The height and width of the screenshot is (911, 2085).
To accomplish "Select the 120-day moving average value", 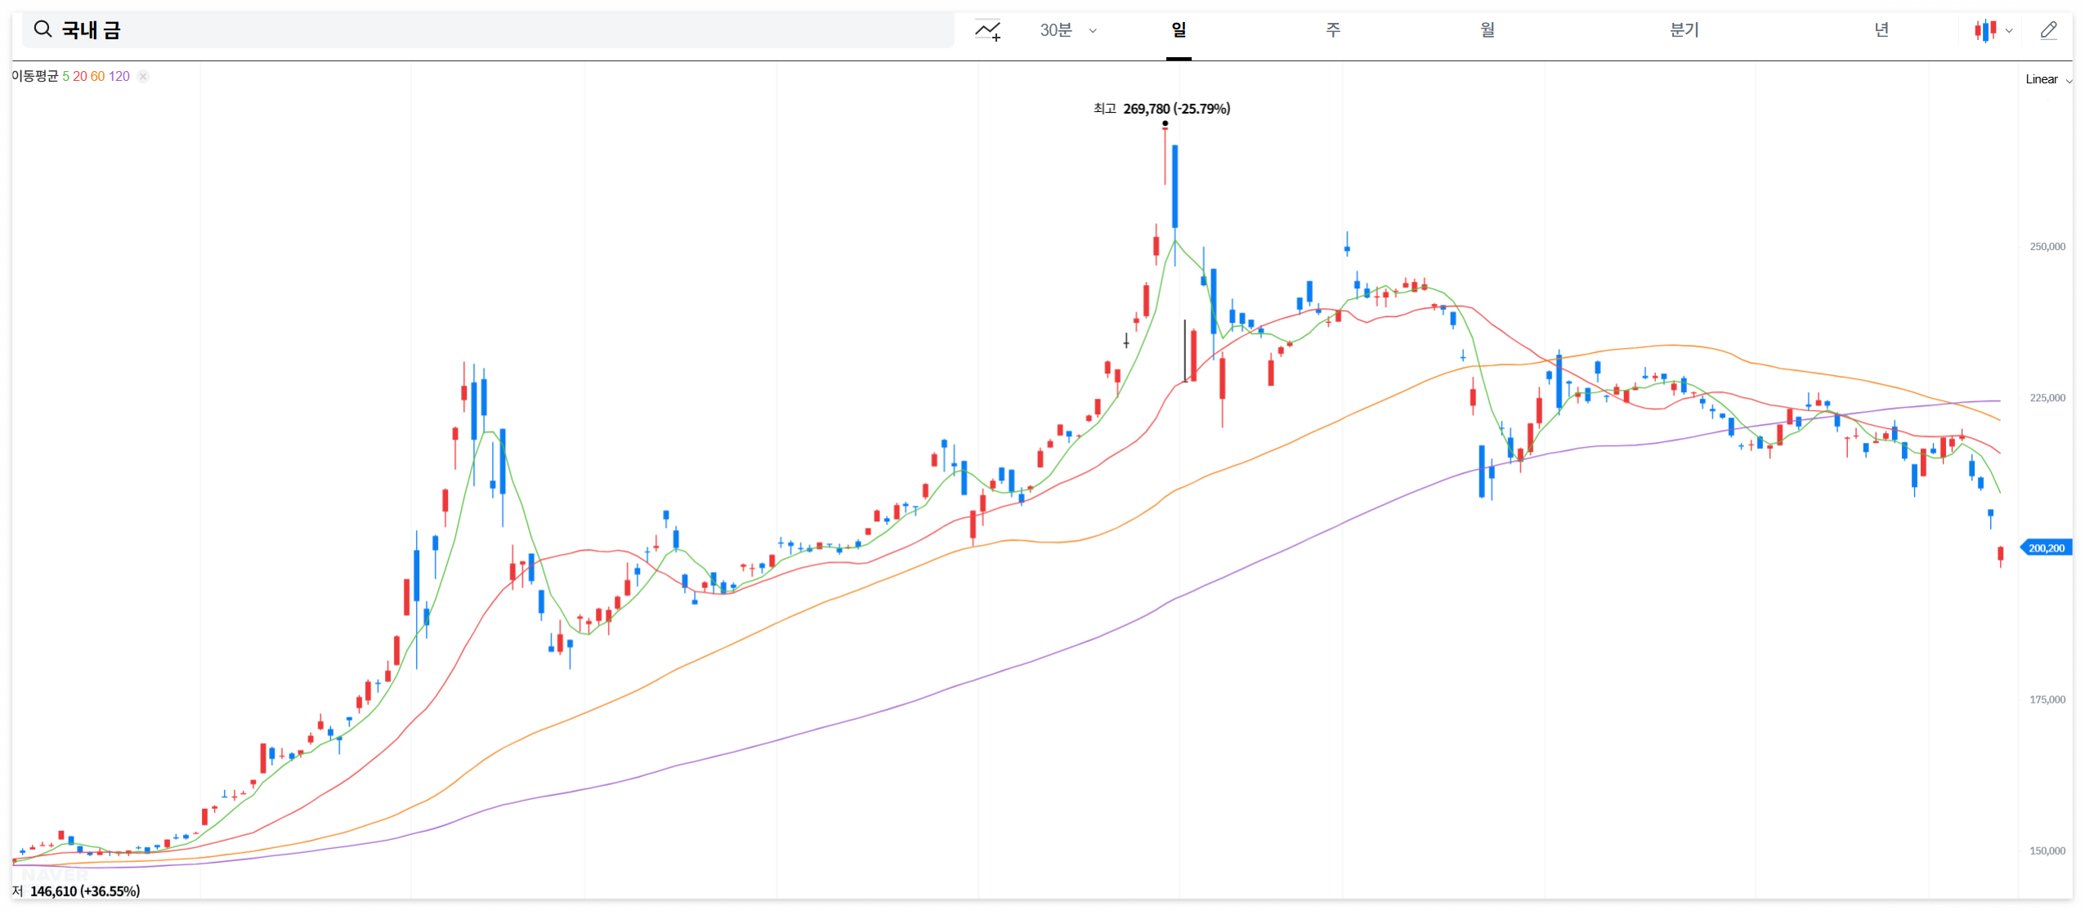I will pos(119,76).
